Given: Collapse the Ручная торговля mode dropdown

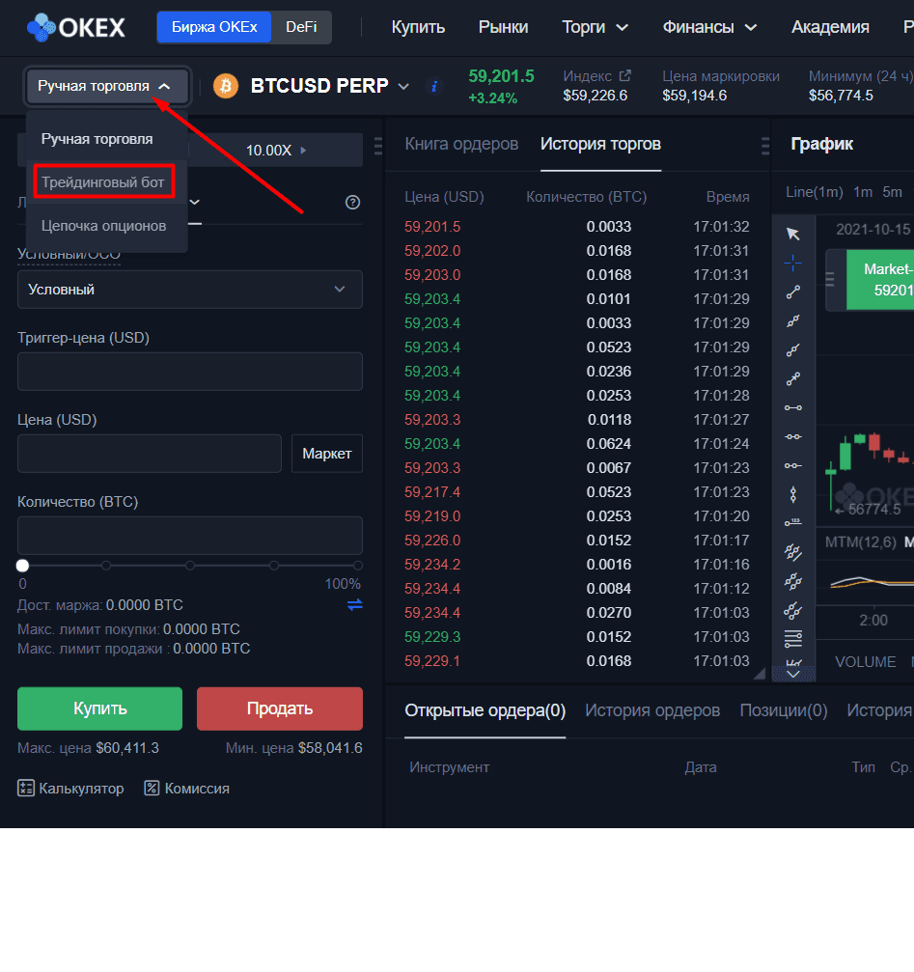Looking at the screenshot, I should pos(107,86).
